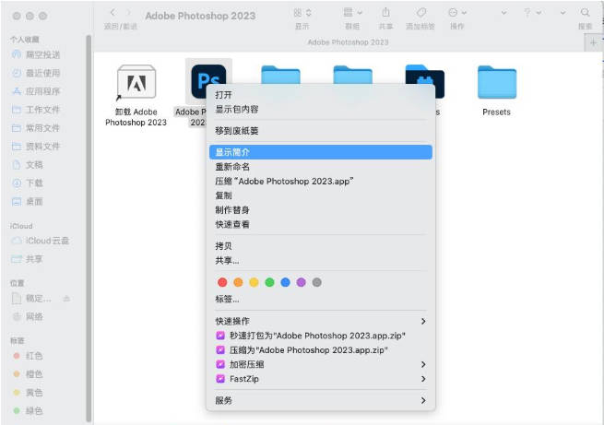Open the 群组 grouping toolbar button
The image size is (604, 425).
tap(352, 13)
